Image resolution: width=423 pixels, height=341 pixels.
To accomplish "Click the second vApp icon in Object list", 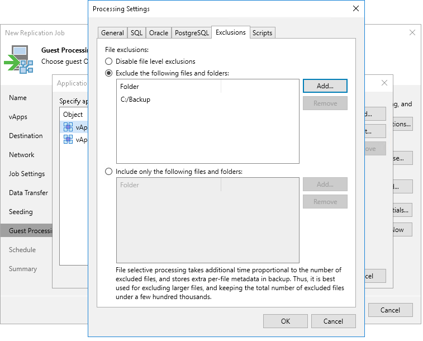I will (x=68, y=139).
